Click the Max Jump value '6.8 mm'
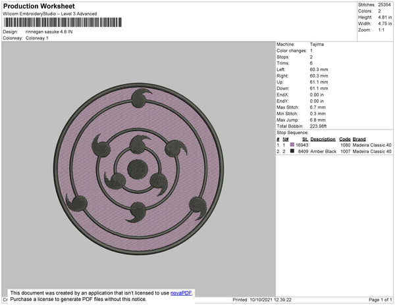 tap(318, 120)
